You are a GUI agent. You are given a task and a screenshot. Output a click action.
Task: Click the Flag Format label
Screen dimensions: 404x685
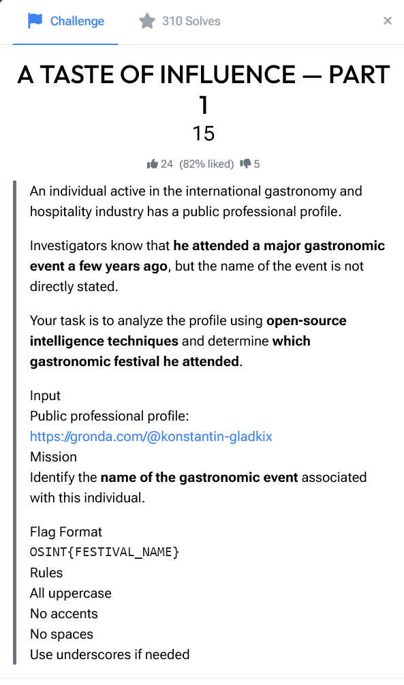pos(66,532)
